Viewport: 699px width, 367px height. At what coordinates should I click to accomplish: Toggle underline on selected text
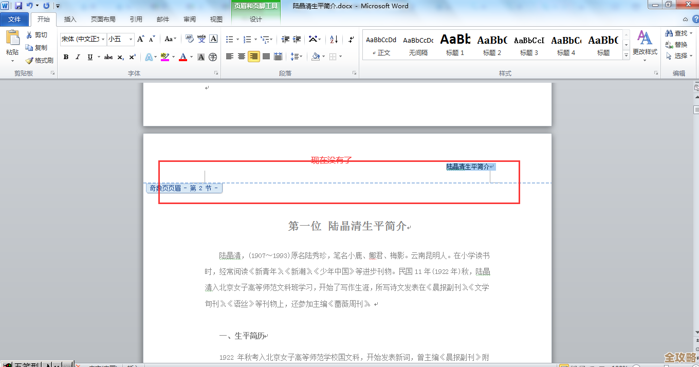(x=88, y=57)
